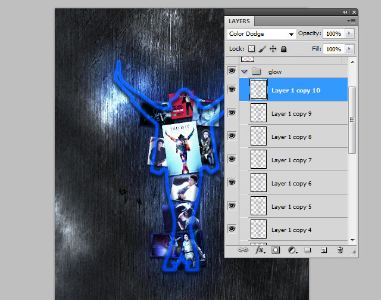Select layer name Layer 1 copy 4

(x=291, y=230)
